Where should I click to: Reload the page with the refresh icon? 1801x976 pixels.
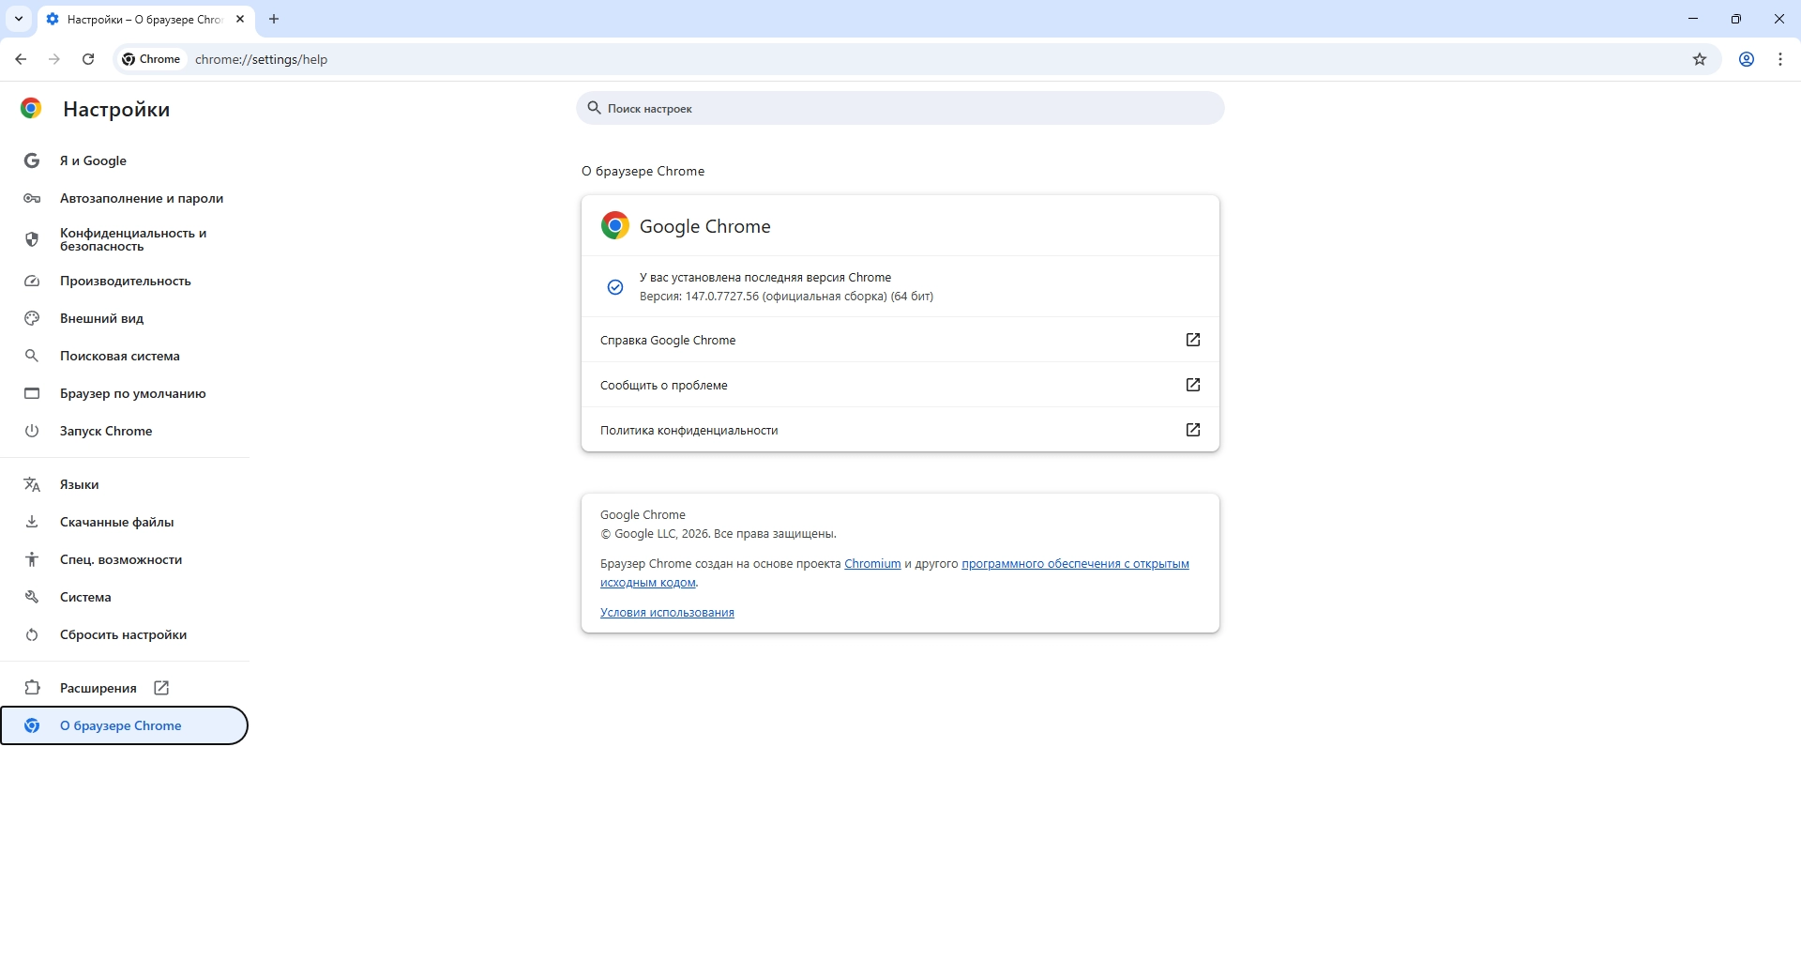coord(88,59)
